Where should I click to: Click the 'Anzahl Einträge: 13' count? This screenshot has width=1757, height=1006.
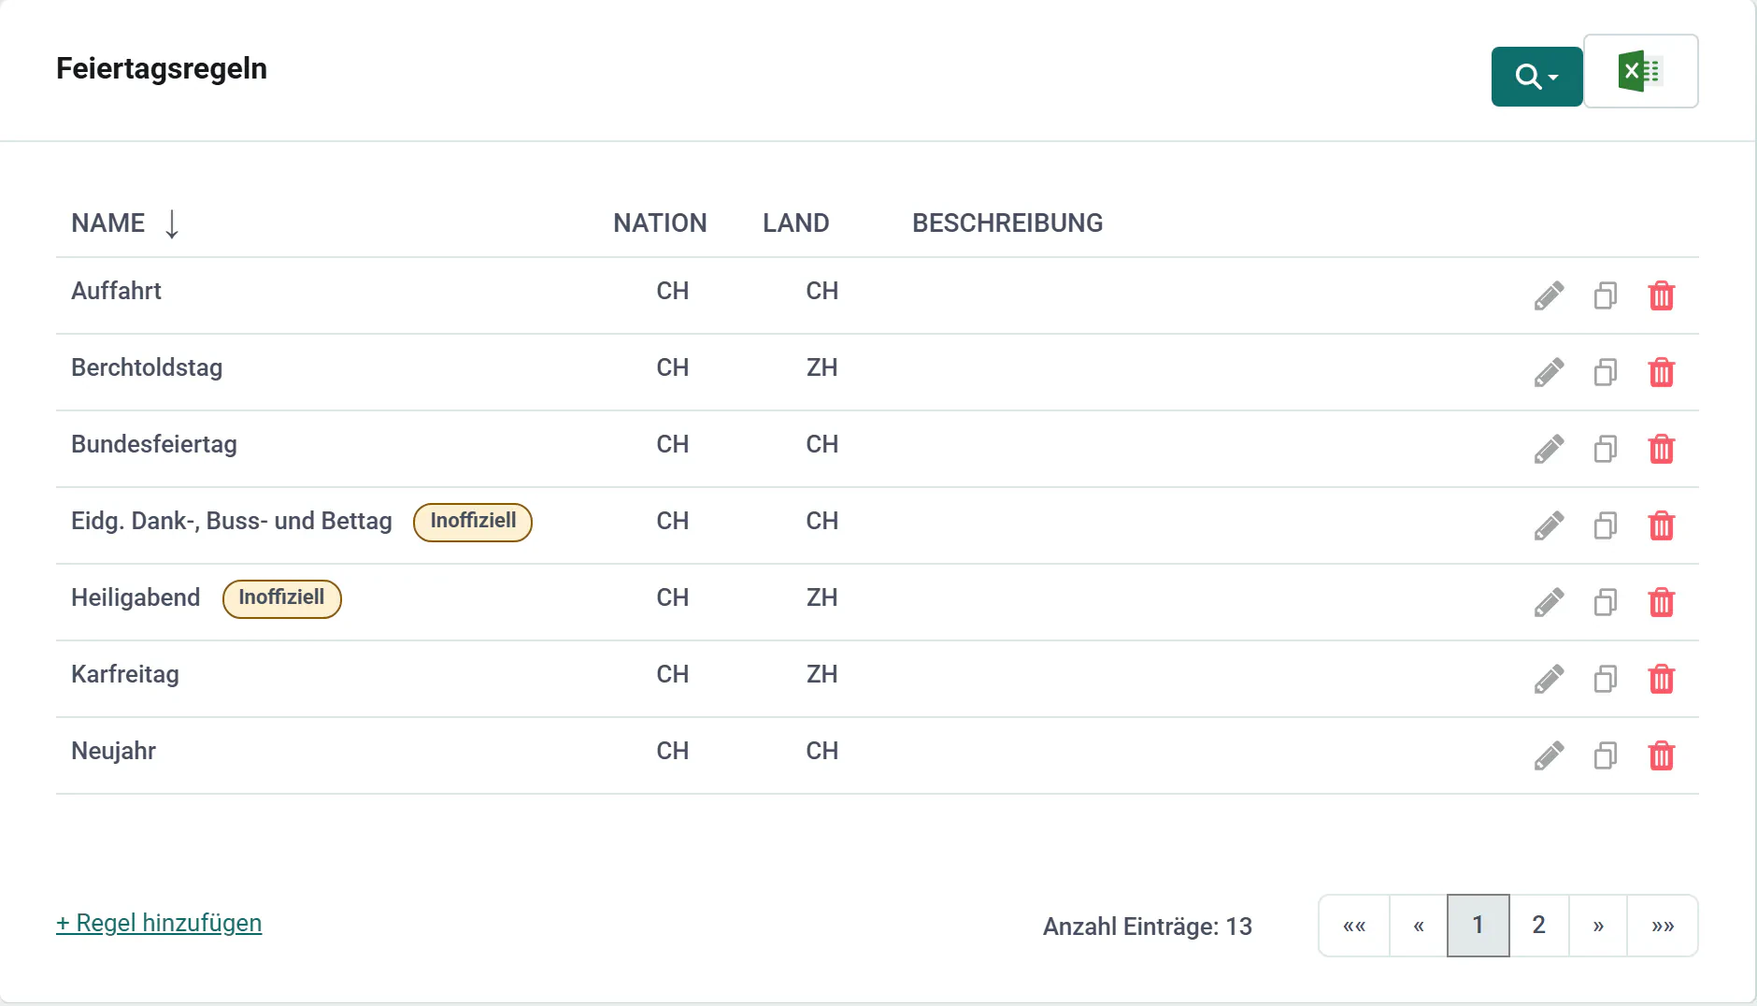(1148, 927)
